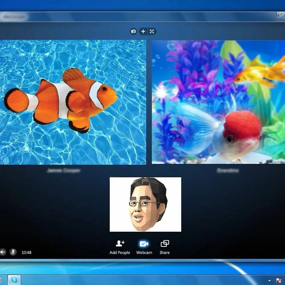Click the self-view avatar preview thumbnail

click(x=145, y=204)
